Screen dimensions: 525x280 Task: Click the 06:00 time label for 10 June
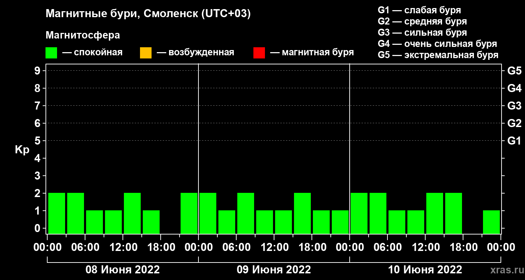pyautogui.click(x=388, y=247)
